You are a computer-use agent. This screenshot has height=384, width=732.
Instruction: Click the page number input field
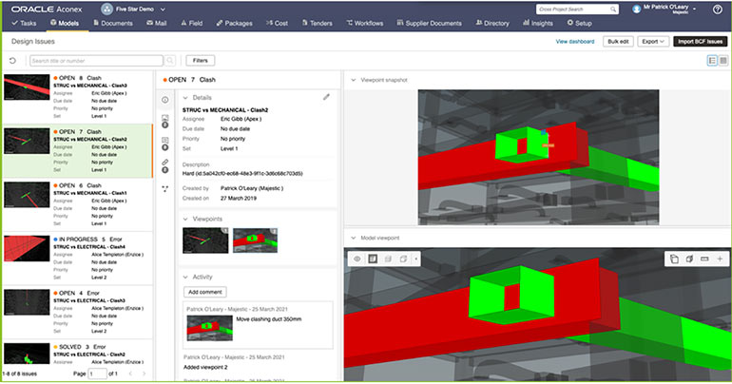(97, 374)
